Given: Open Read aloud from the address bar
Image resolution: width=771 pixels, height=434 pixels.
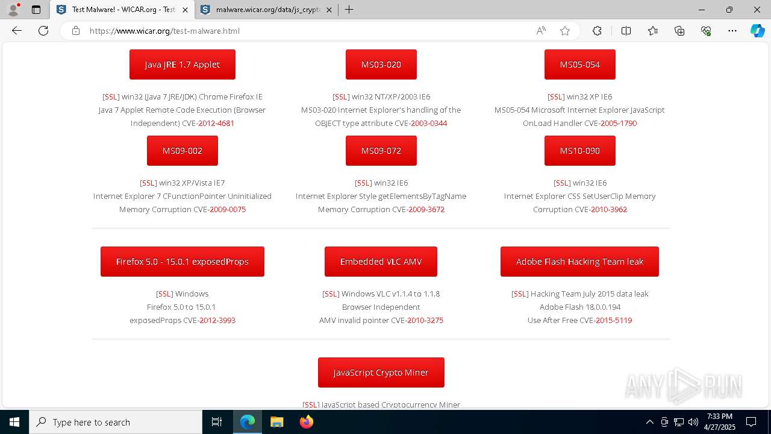Looking at the screenshot, I should click(x=541, y=31).
